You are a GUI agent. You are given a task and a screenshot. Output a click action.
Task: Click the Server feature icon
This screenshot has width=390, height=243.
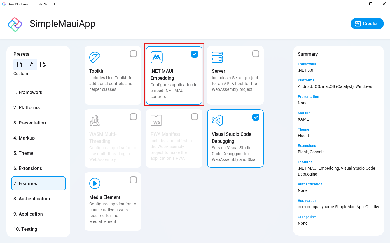217,57
